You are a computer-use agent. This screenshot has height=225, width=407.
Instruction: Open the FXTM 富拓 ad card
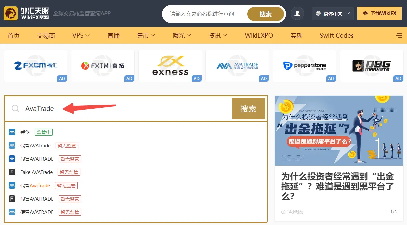(103, 66)
